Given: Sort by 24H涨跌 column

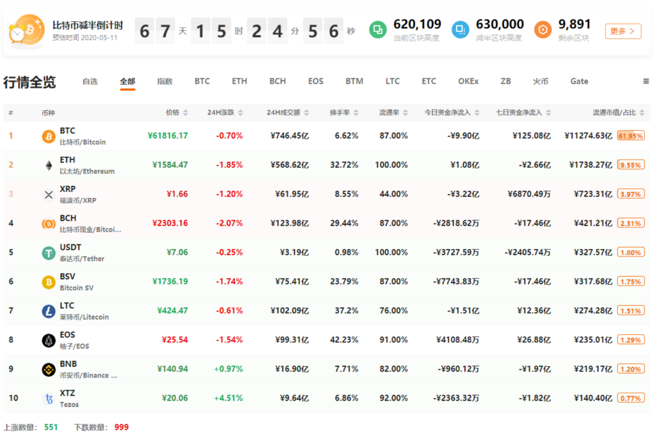Looking at the screenshot, I should coord(225,112).
